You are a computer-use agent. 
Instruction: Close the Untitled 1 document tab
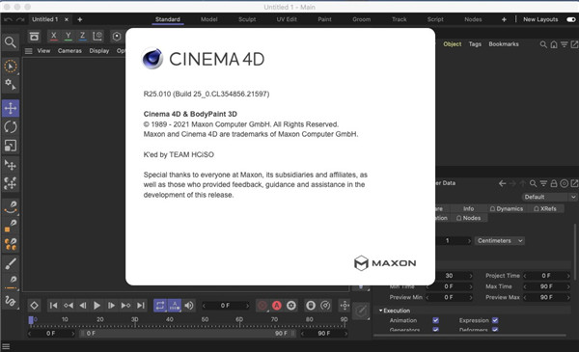pos(67,19)
